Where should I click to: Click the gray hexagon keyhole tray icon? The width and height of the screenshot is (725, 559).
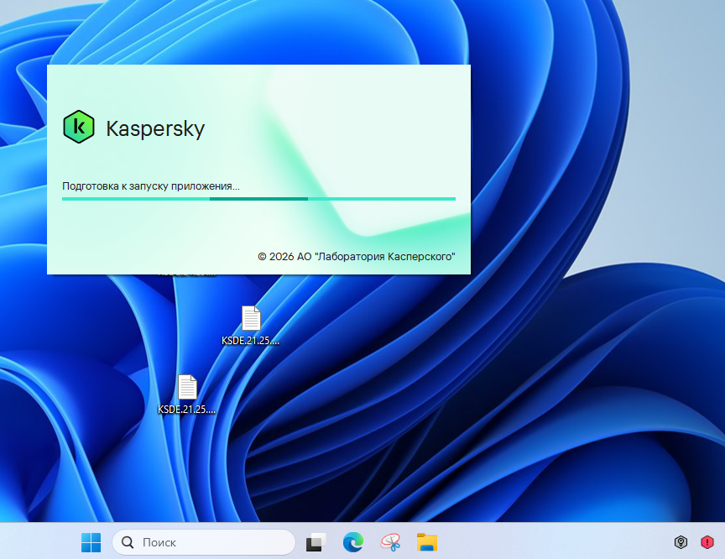(x=681, y=542)
